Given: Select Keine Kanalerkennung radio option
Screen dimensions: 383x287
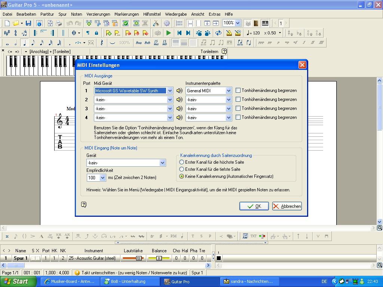Looking at the screenshot, I should (x=181, y=176).
